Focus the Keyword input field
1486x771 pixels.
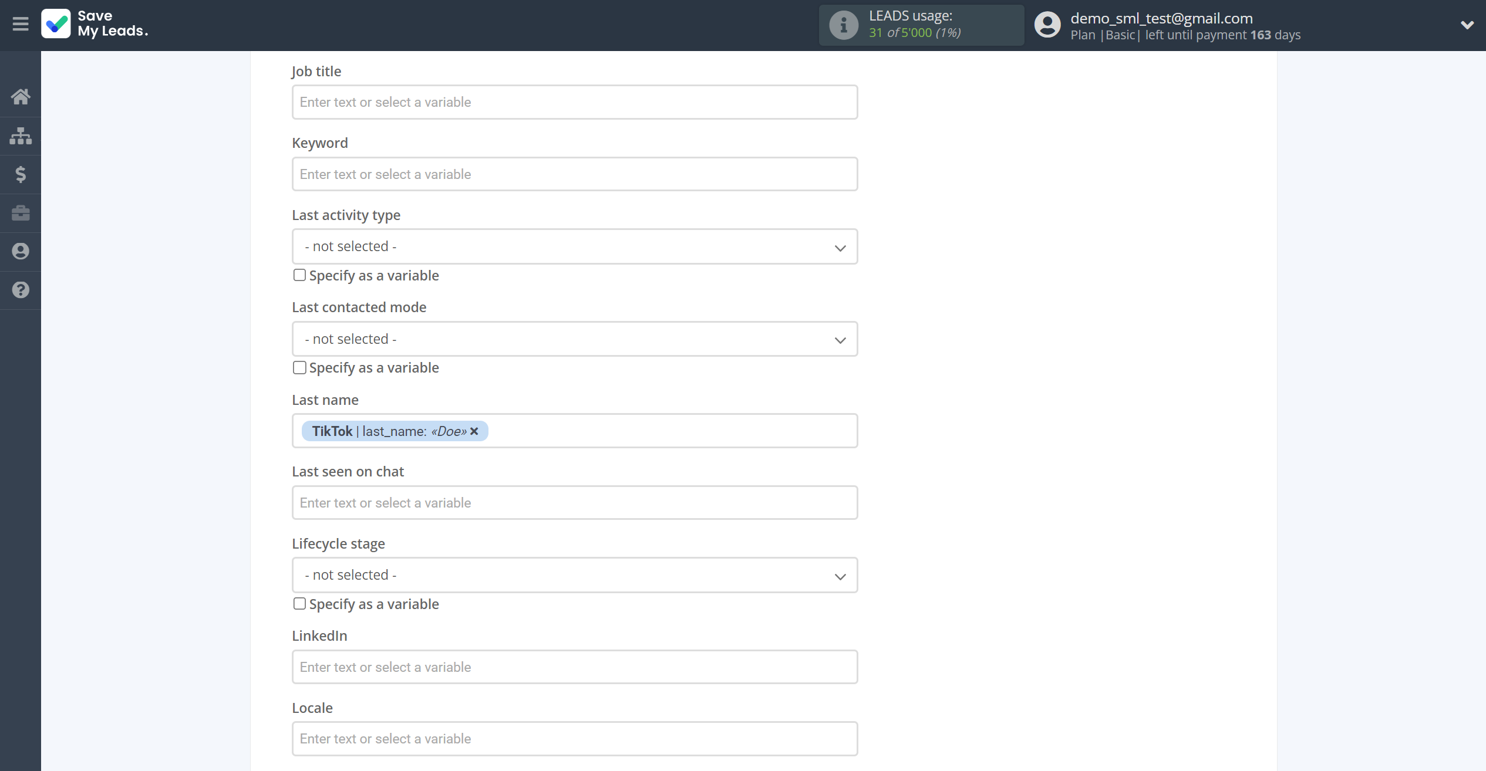click(x=575, y=174)
